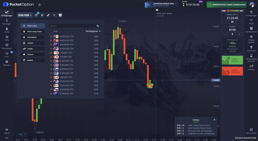Image resolution: width=258 pixels, height=141 pixels.
Task: Toggle favorite star for AUD/NZD OTC
Action: 51,45
